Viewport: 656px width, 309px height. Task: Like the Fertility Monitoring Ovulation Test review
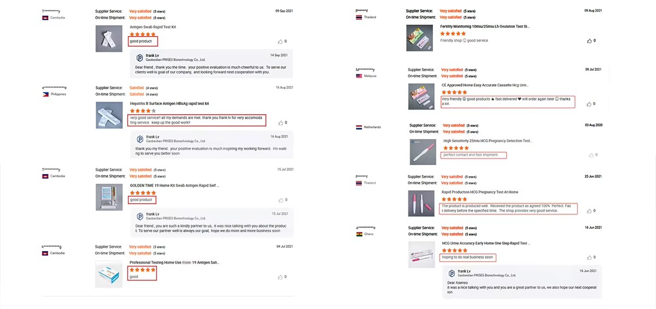(x=589, y=40)
